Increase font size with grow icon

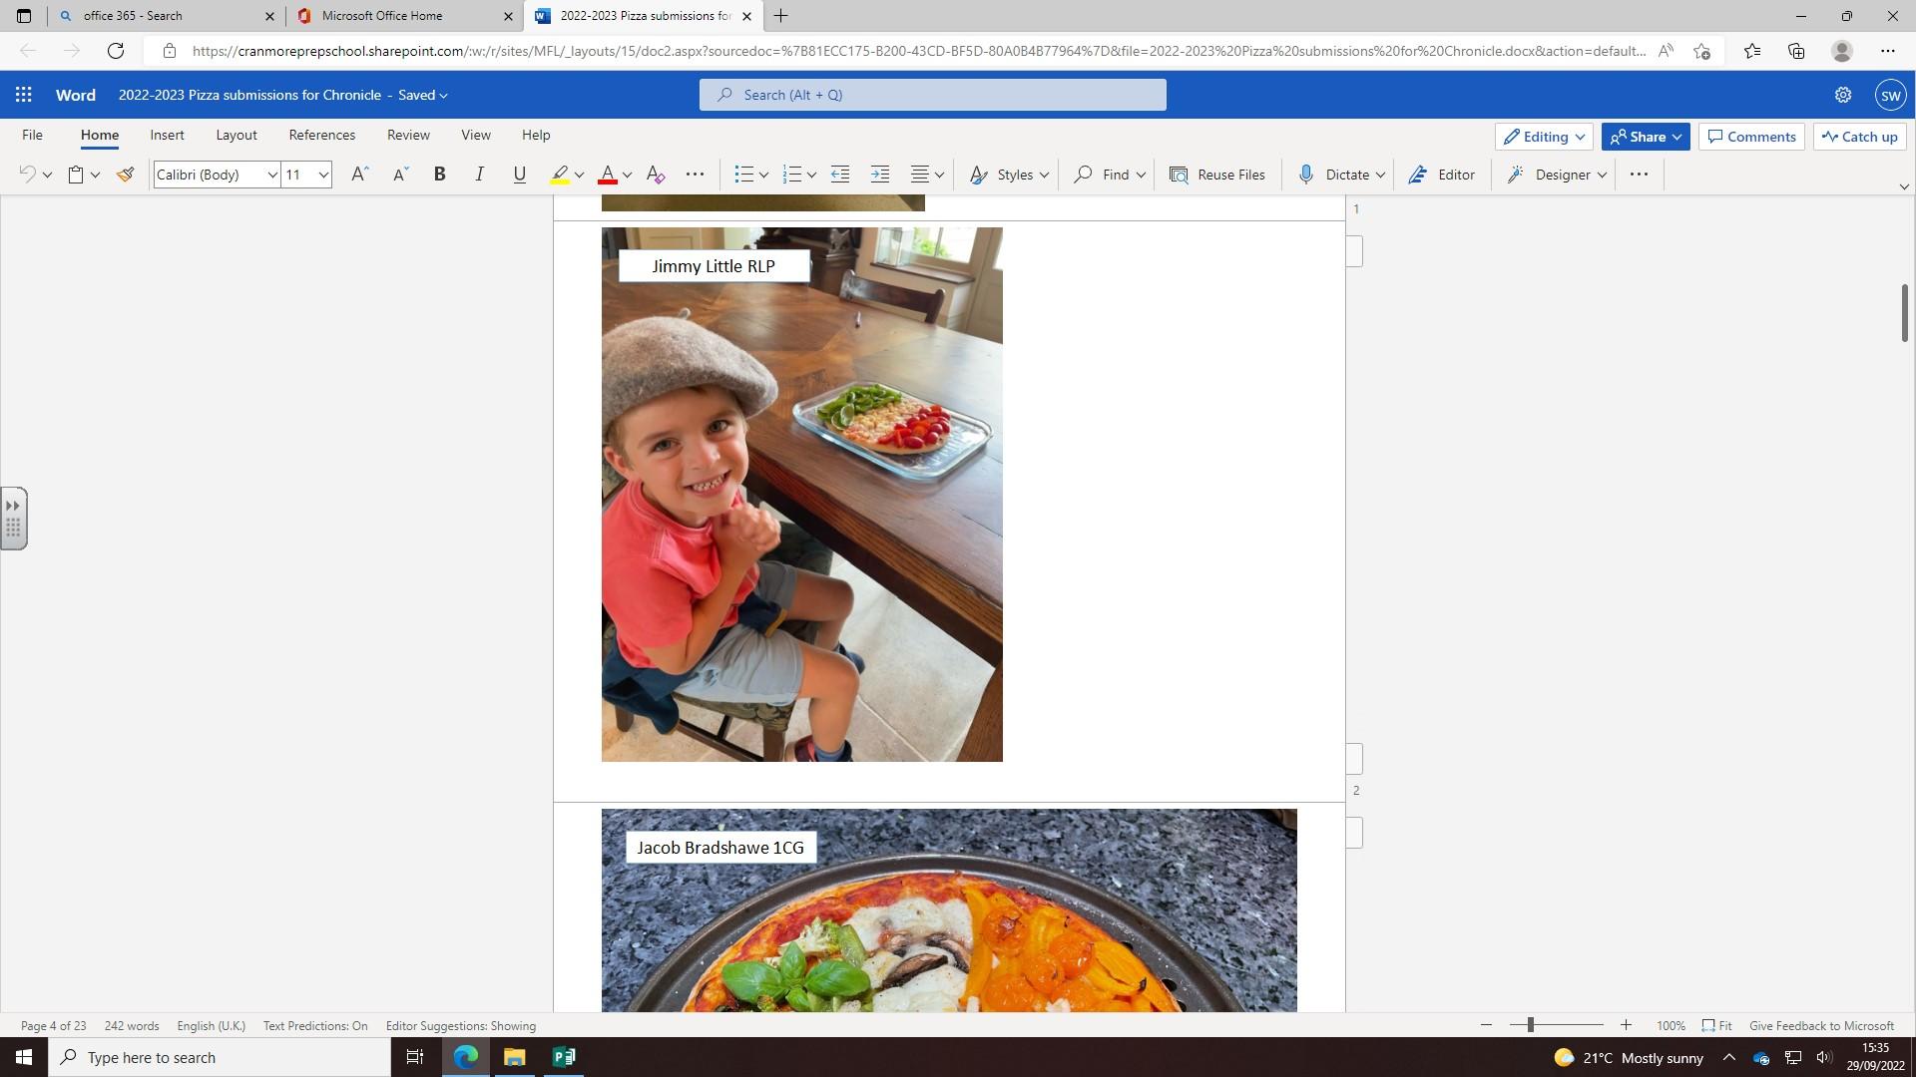click(x=359, y=175)
